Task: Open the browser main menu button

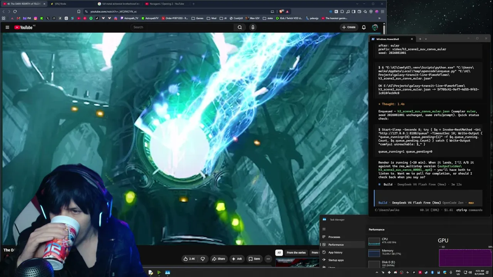Action: click(382, 12)
